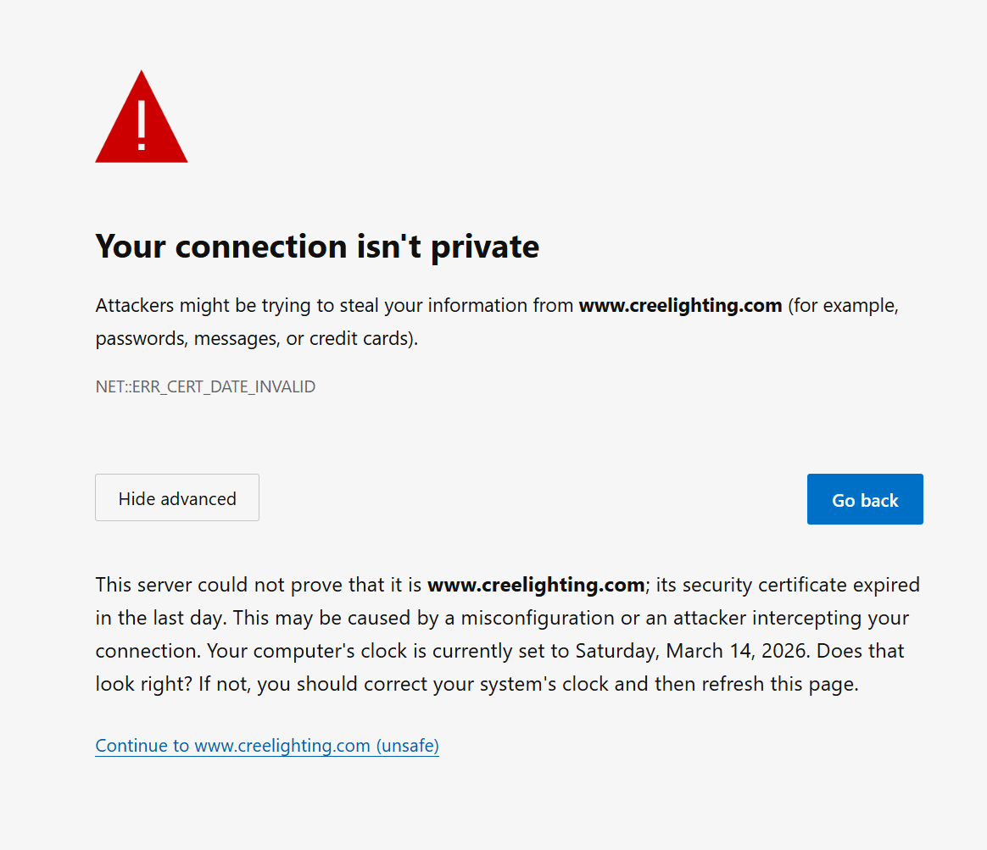The height and width of the screenshot is (850, 987).
Task: Click bold www.creelighting.com in the server sentence
Action: pyautogui.click(x=536, y=585)
